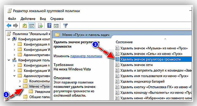Toggle the Show/Hide action pane icon

pos(56,26)
